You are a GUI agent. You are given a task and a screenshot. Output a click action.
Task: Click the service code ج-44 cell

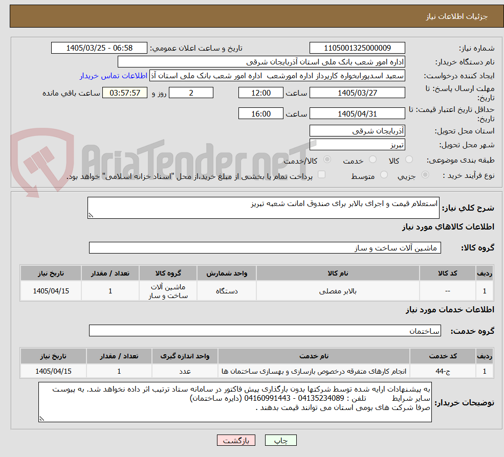click(x=443, y=371)
